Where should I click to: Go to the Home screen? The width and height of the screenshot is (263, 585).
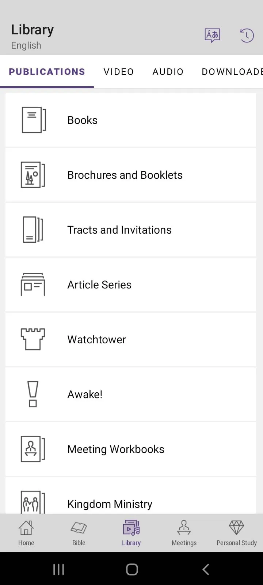click(x=26, y=533)
